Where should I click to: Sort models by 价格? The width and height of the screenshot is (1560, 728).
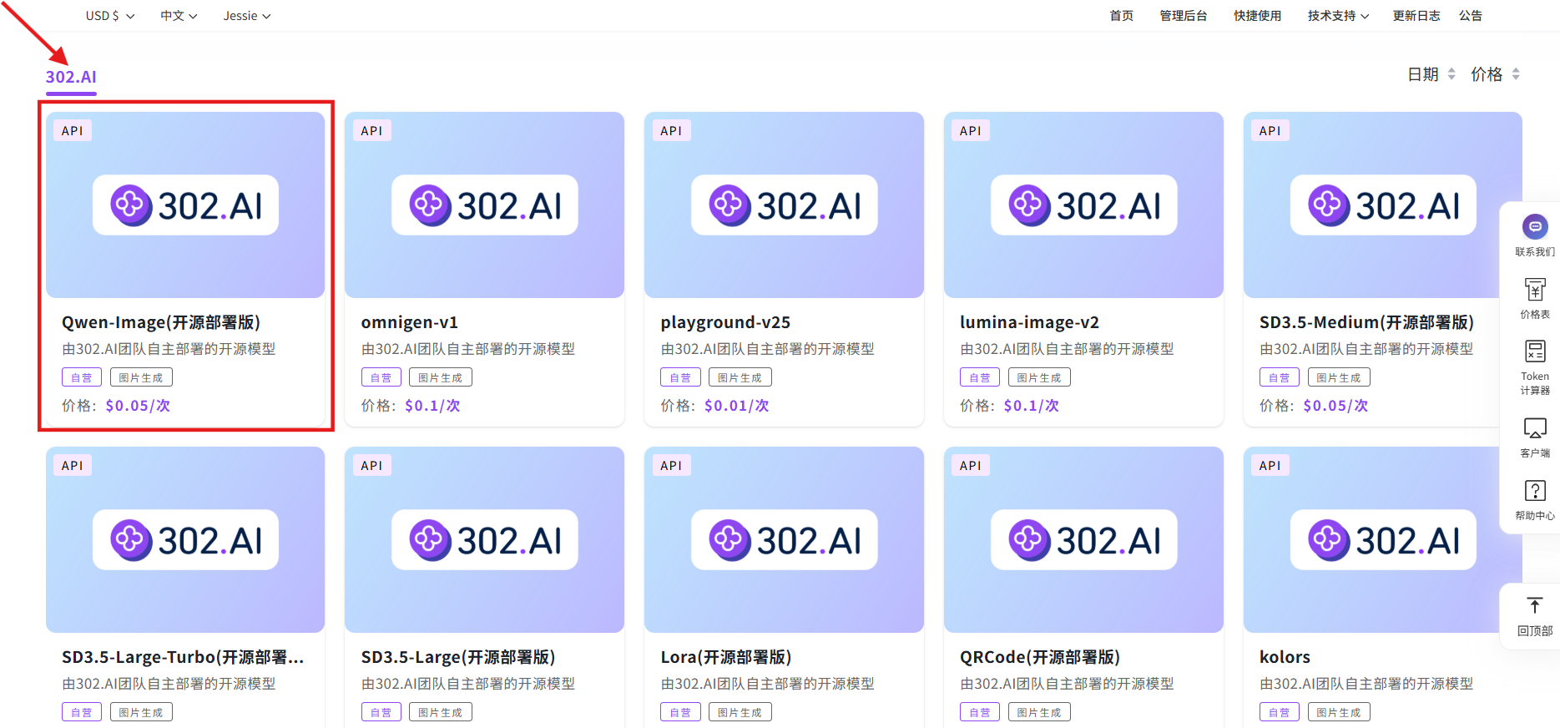(1495, 74)
